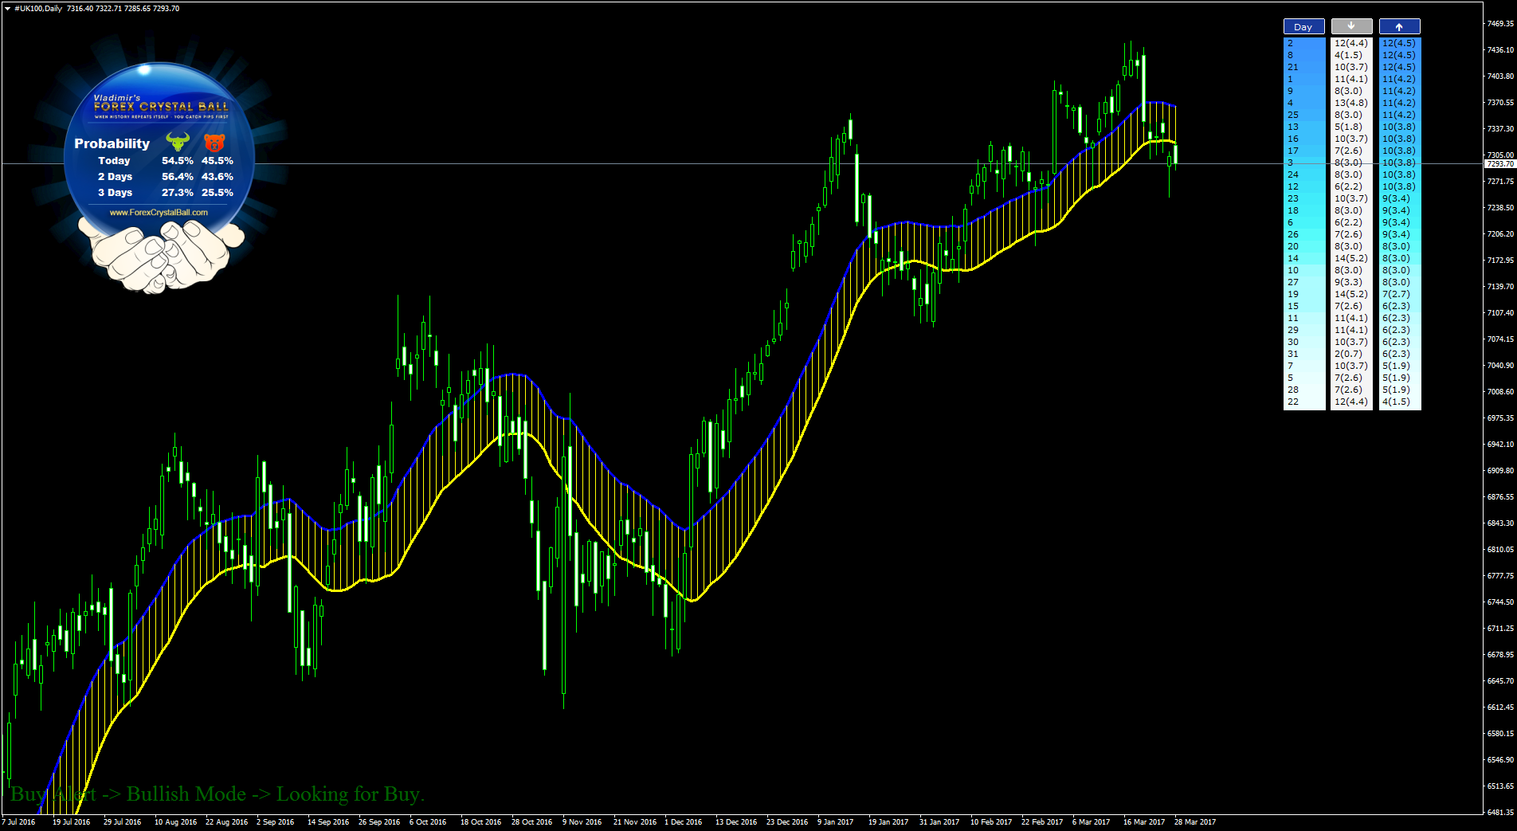
Task: Select the Today bullish probability 54.5%
Action: [x=177, y=161]
